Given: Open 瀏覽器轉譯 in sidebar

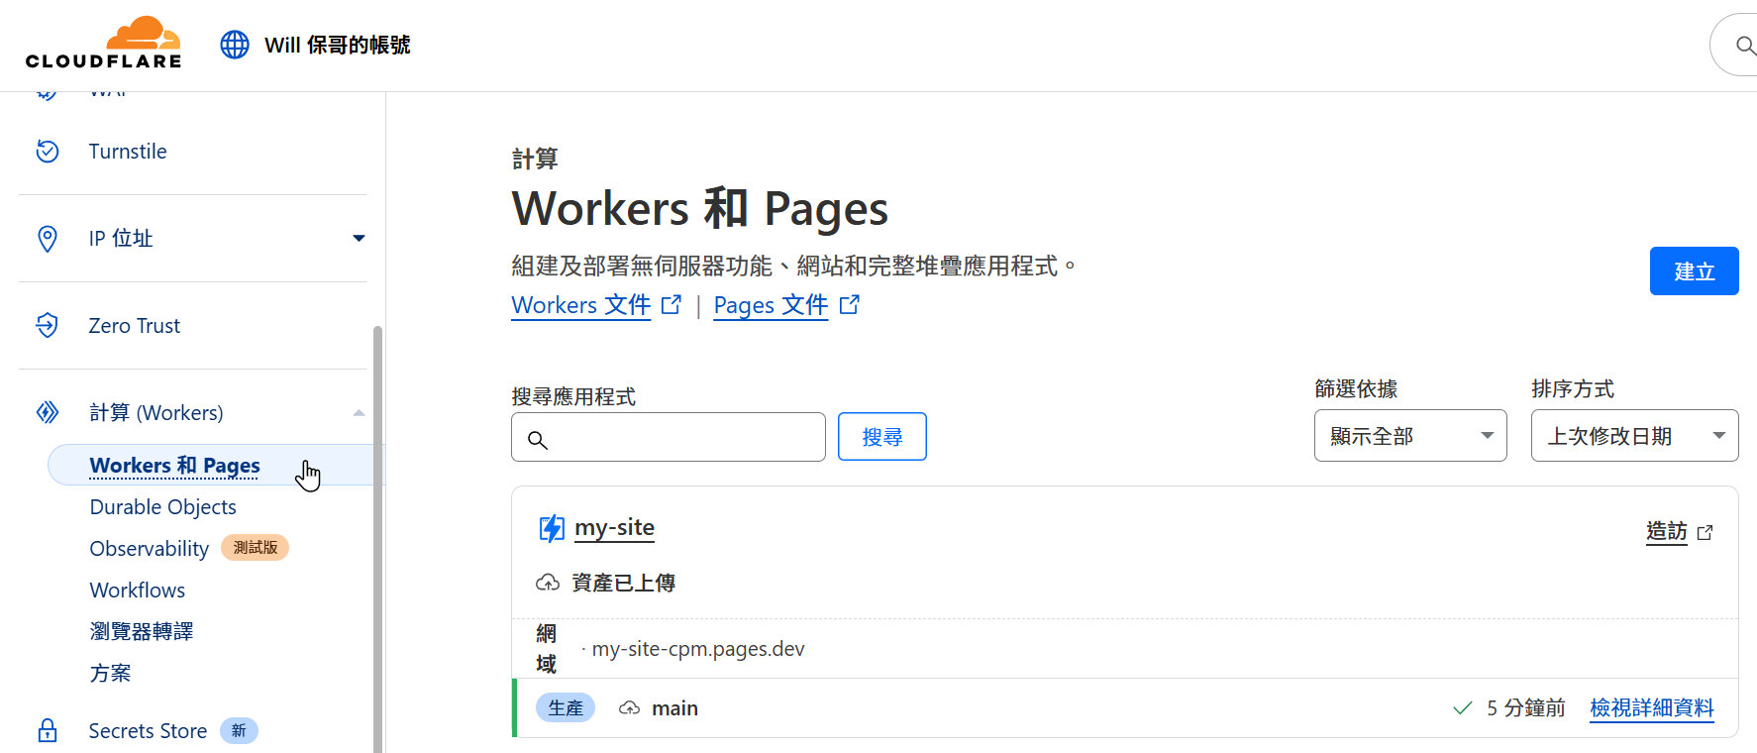Looking at the screenshot, I should 141,632.
